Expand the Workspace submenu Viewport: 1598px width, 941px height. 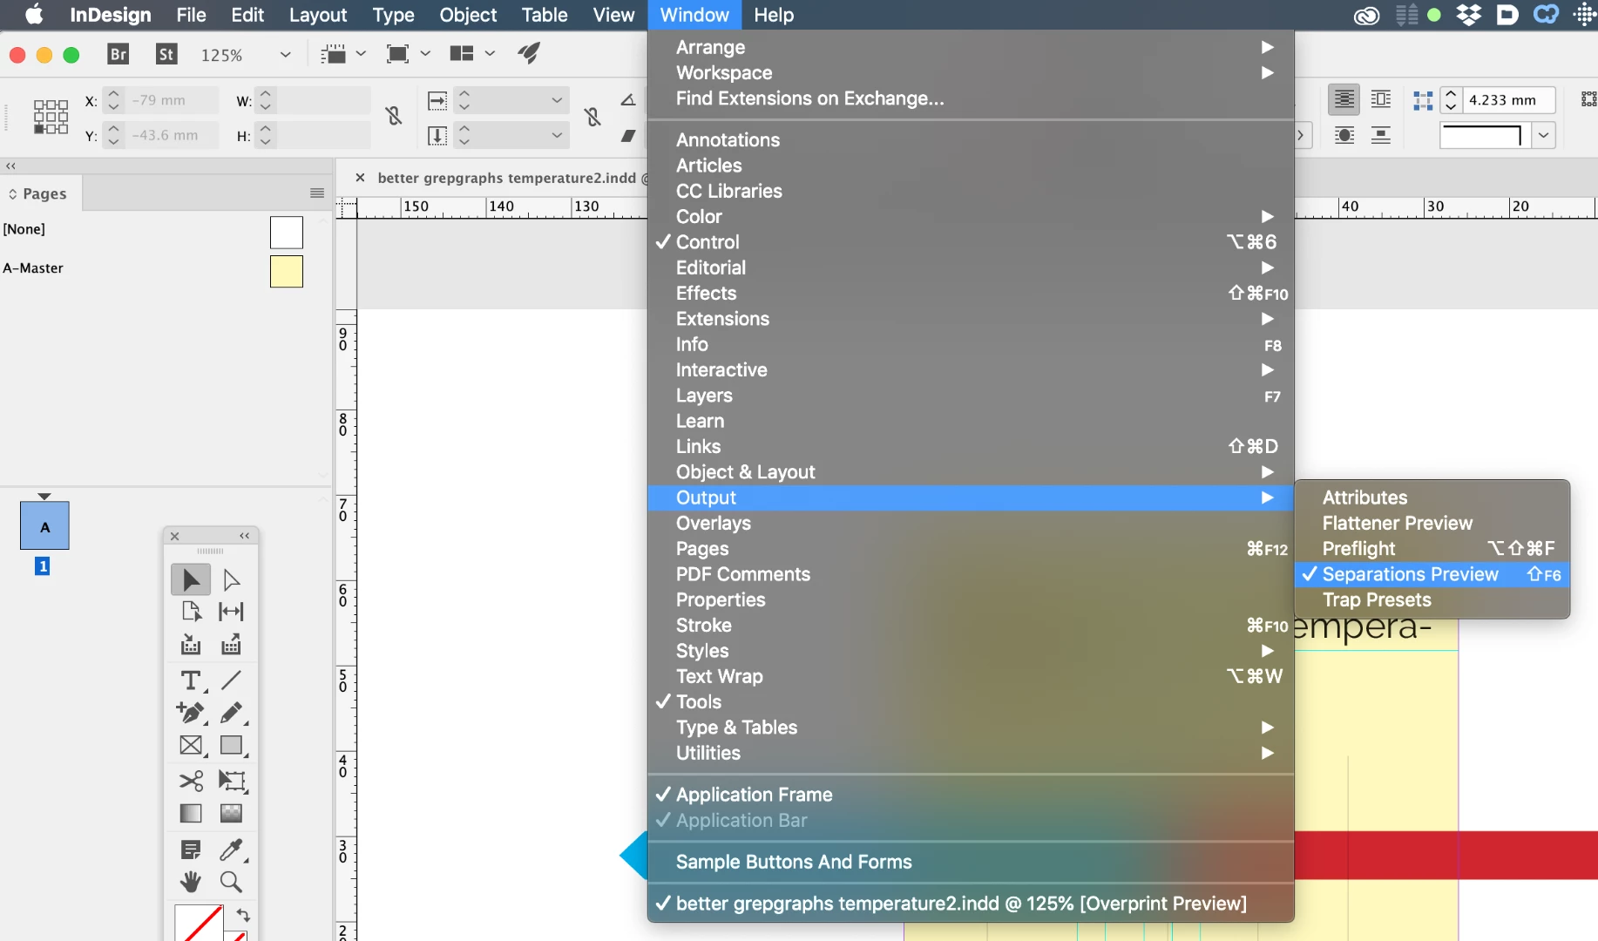[971, 73]
